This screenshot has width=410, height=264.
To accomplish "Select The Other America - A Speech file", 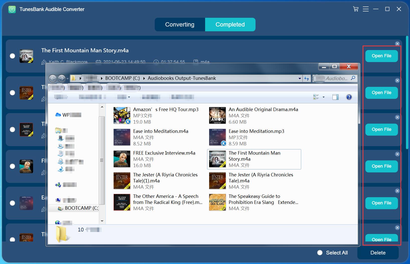I will pos(158,202).
